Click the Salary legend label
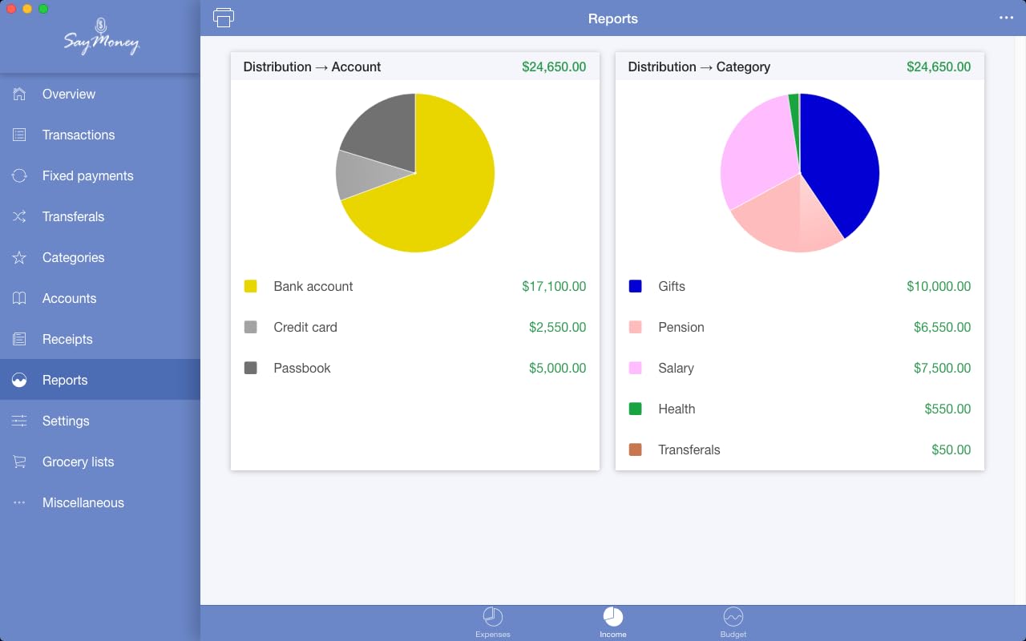This screenshot has height=641, width=1026. click(x=676, y=368)
